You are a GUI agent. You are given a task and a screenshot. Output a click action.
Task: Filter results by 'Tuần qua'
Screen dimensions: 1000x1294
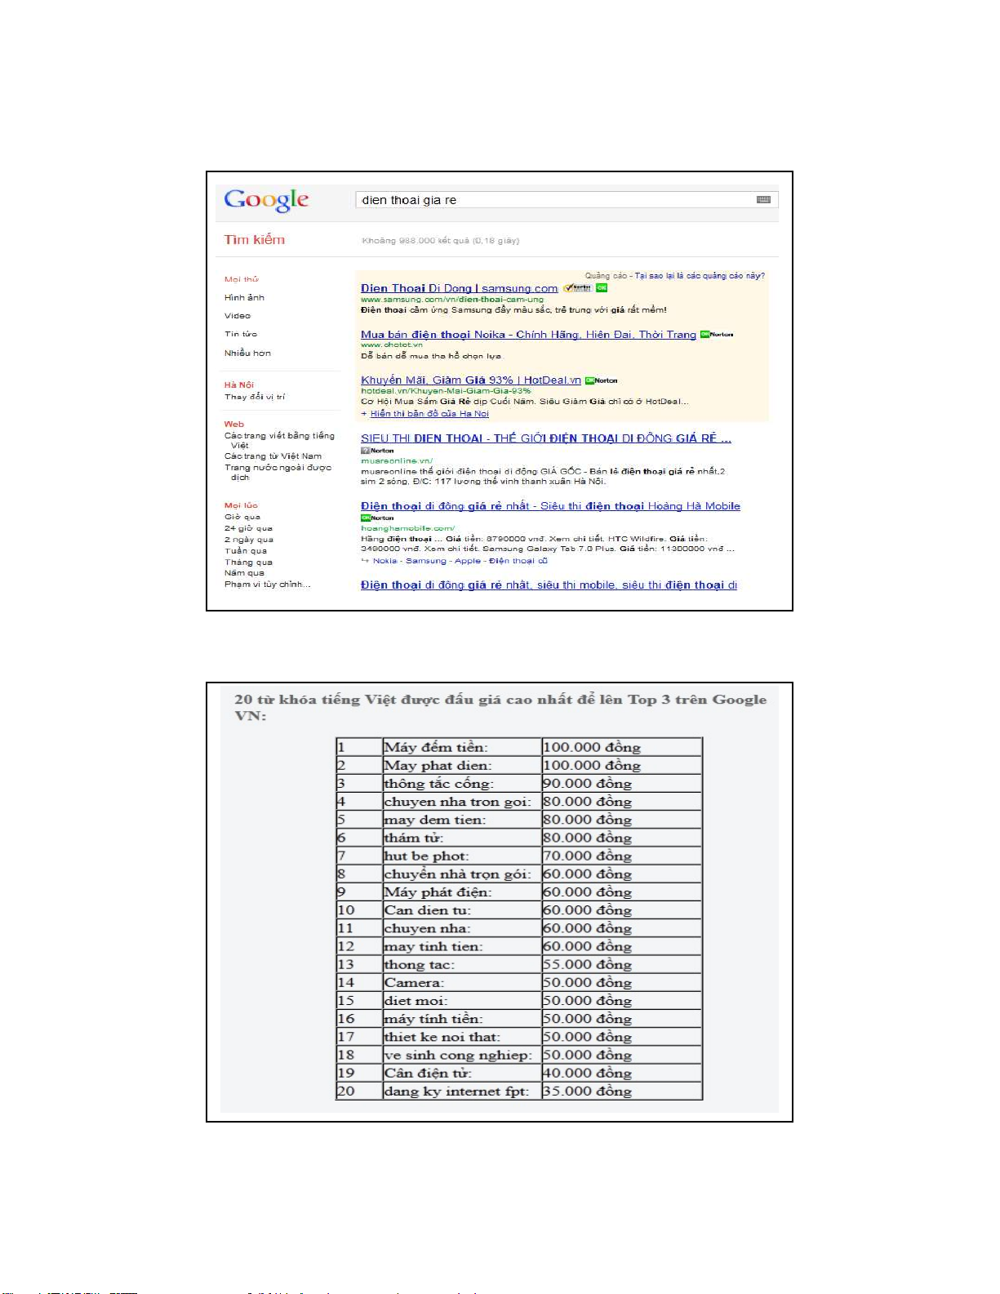click(x=246, y=551)
